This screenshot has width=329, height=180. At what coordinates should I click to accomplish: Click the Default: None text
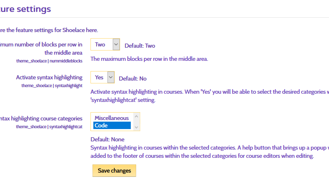pyautogui.click(x=107, y=139)
